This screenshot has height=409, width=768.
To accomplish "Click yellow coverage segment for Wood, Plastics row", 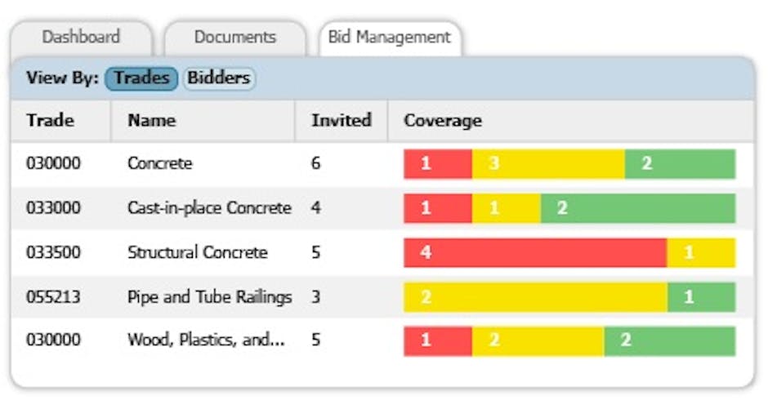I will click(x=538, y=341).
